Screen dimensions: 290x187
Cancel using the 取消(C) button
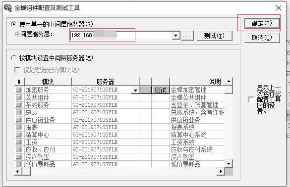point(262,38)
